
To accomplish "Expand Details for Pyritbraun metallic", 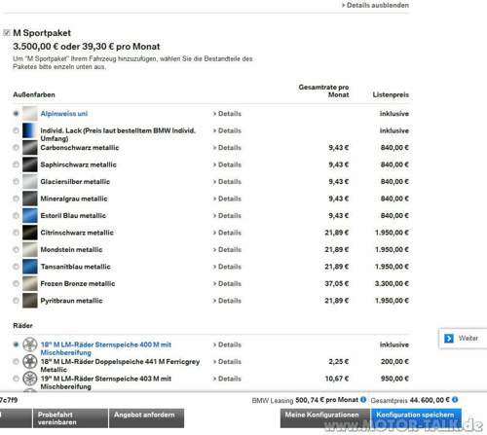I will (x=227, y=301).
